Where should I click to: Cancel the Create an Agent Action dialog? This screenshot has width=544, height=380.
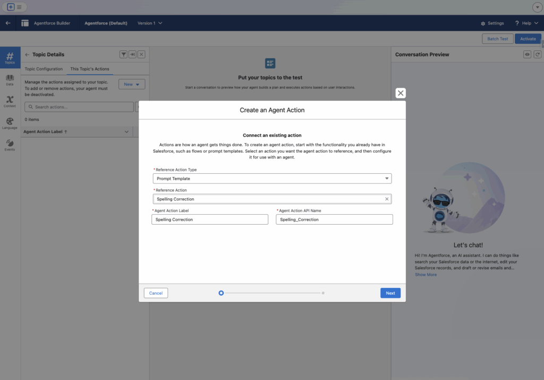(156, 293)
